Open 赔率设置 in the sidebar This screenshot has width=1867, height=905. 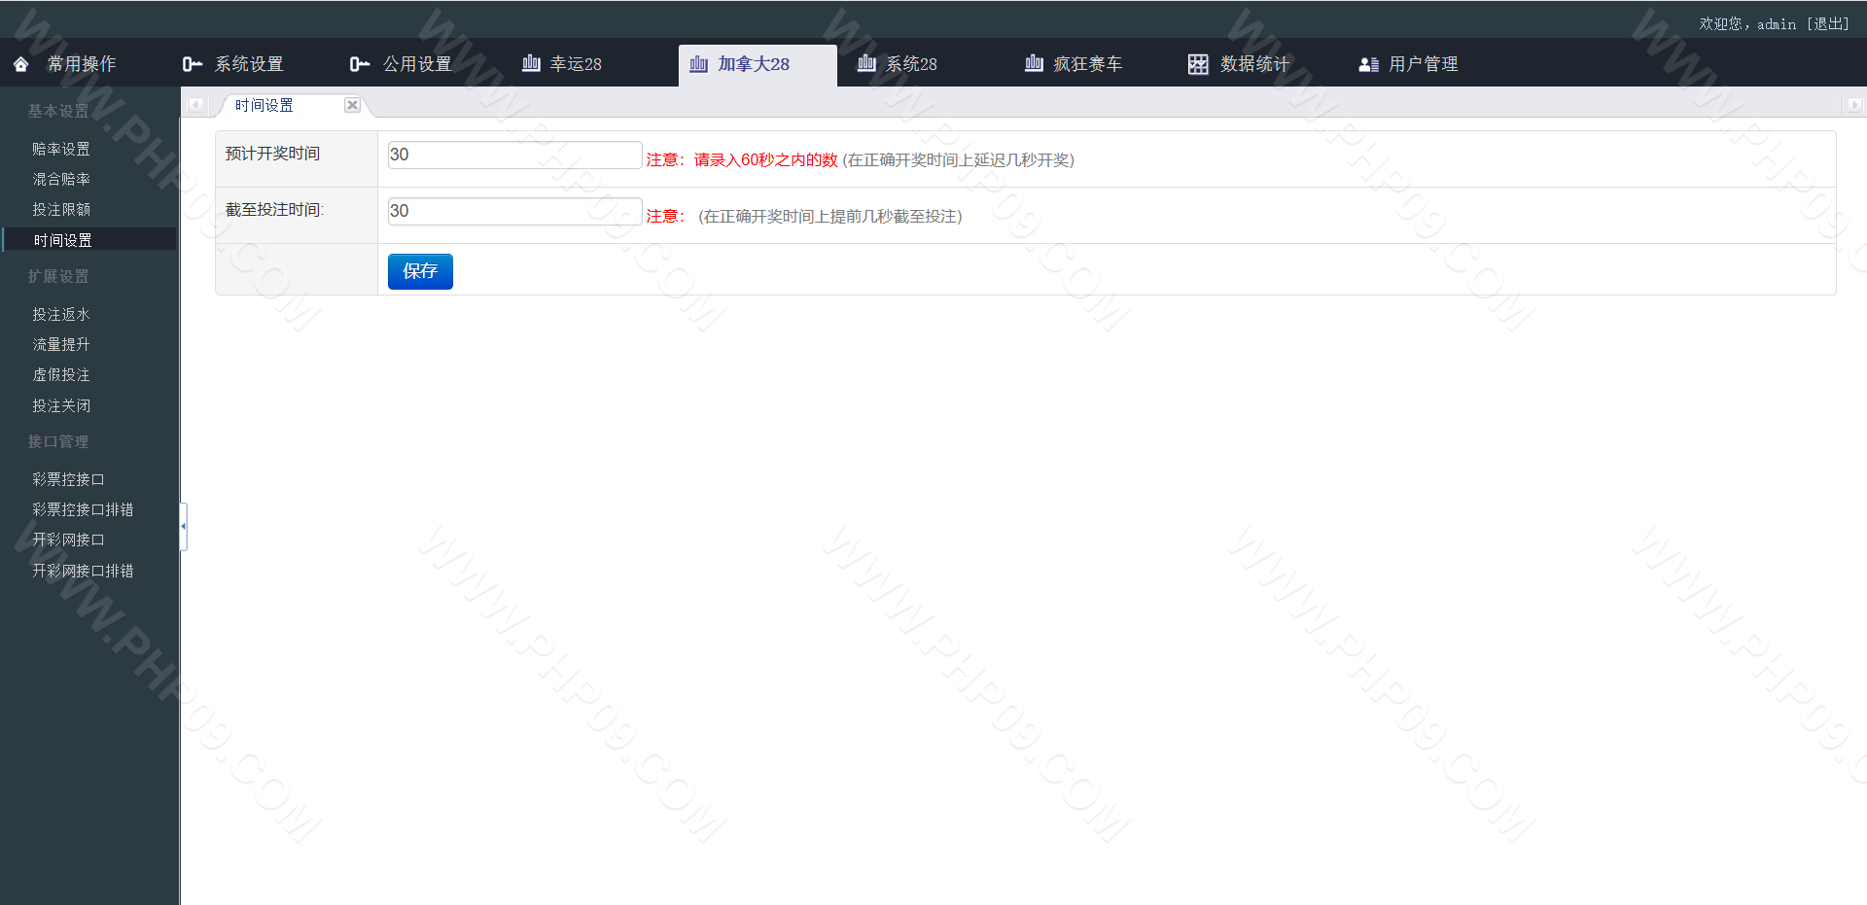[61, 149]
